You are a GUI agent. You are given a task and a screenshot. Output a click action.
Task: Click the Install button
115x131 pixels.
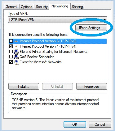tap(24, 87)
